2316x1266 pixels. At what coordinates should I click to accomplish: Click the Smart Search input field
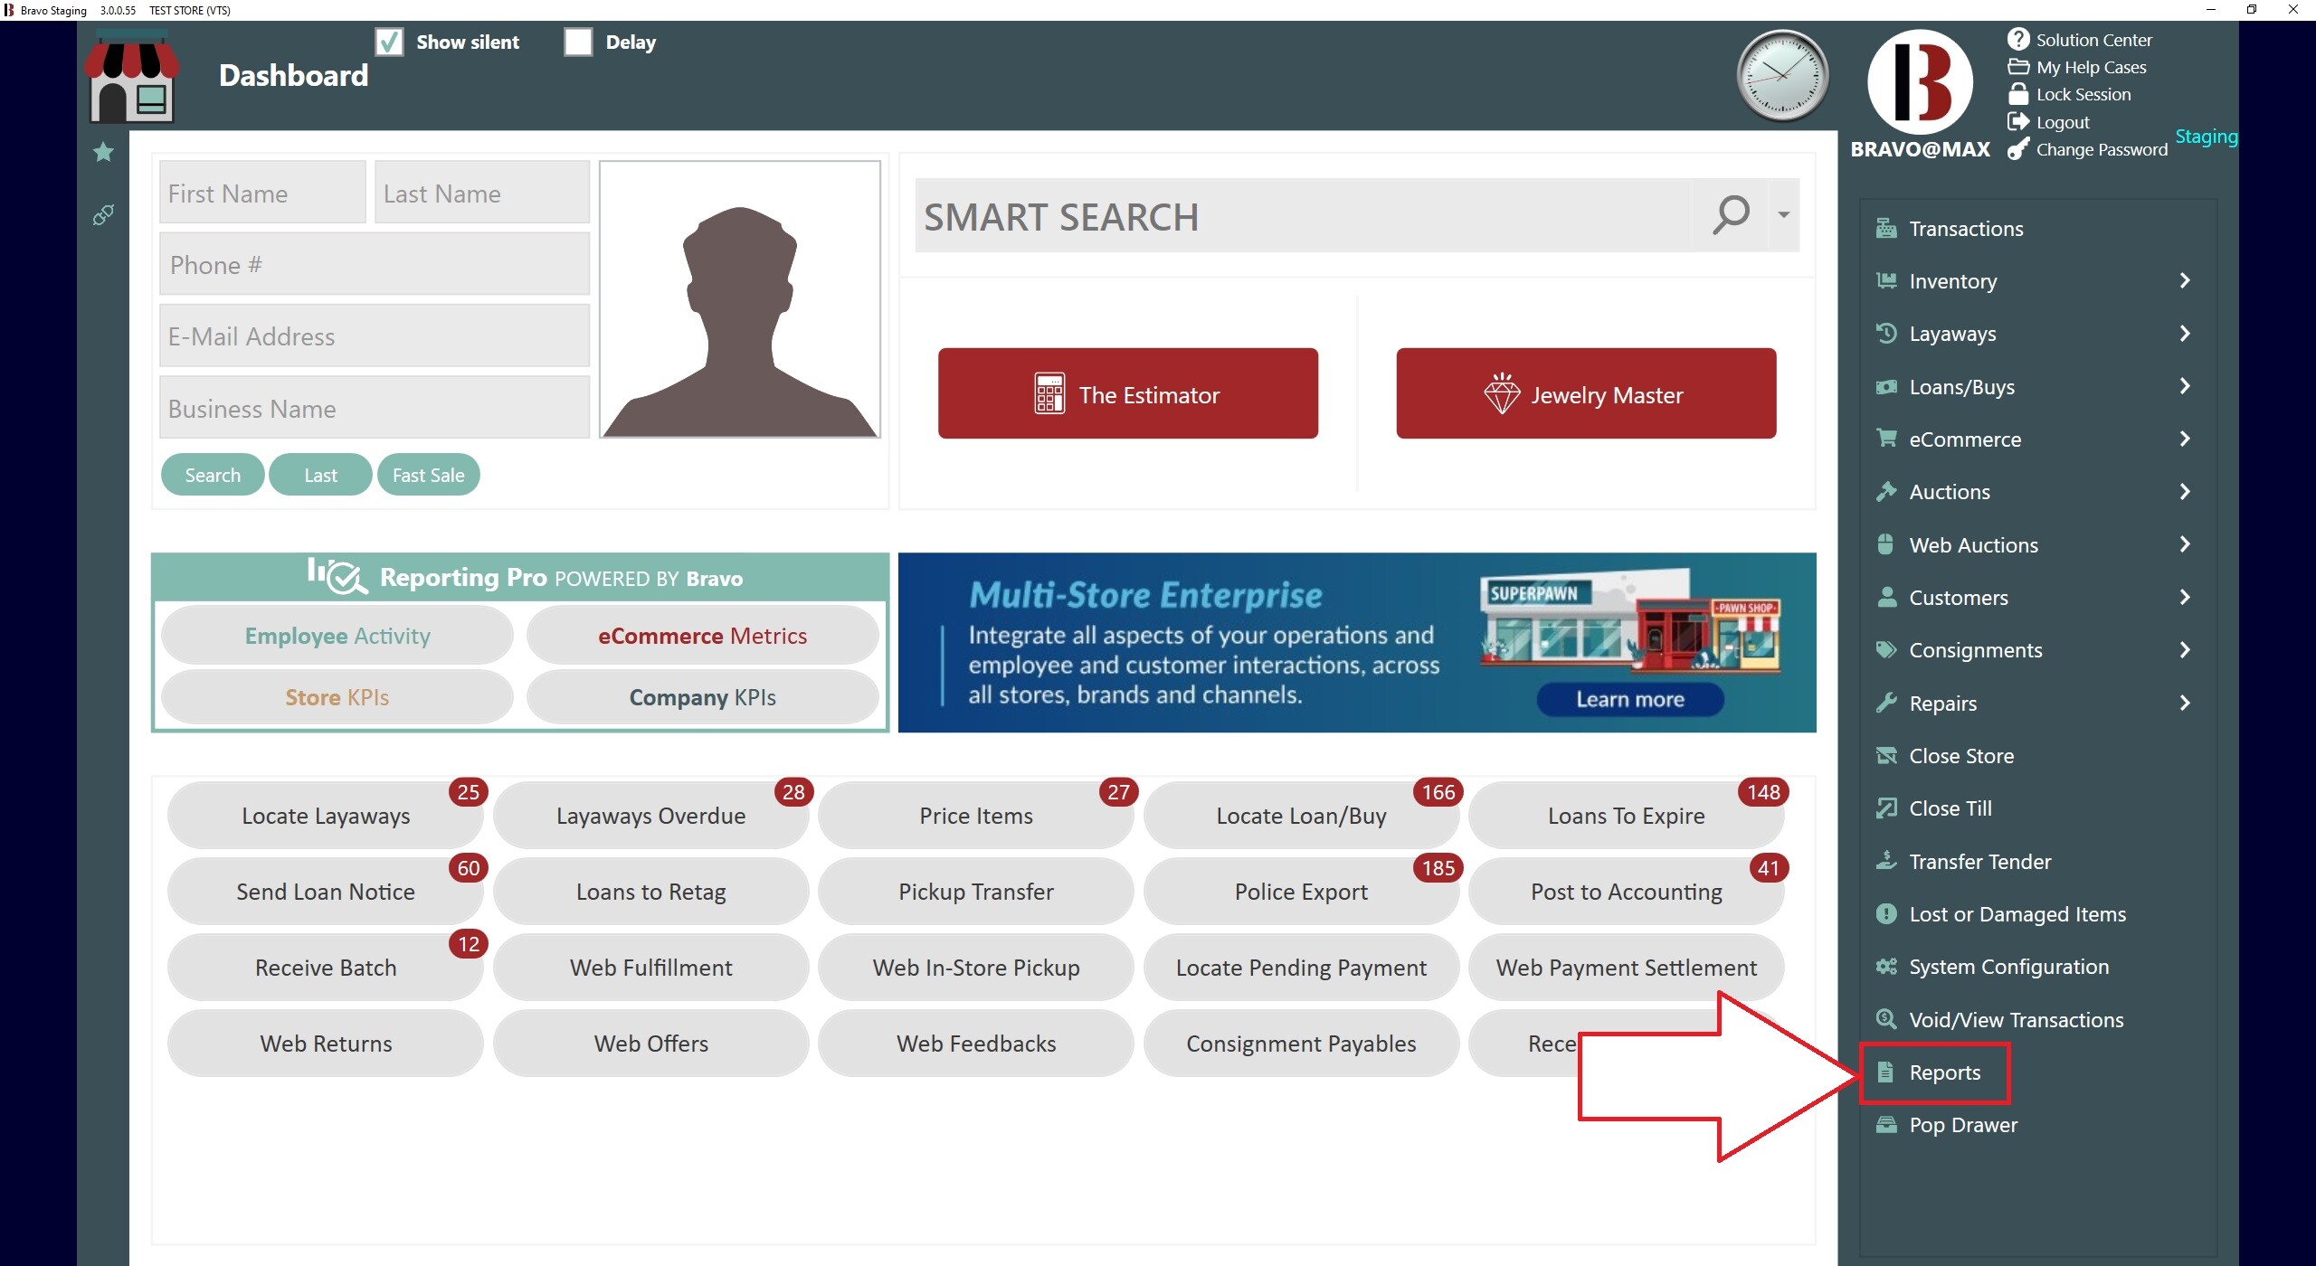pyautogui.click(x=1303, y=215)
